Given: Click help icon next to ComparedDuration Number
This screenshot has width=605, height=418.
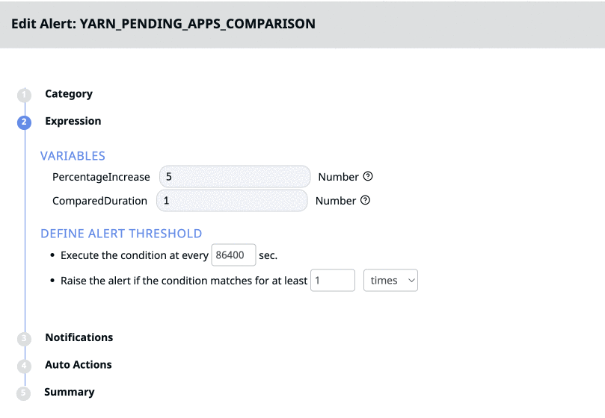Looking at the screenshot, I should (x=365, y=200).
